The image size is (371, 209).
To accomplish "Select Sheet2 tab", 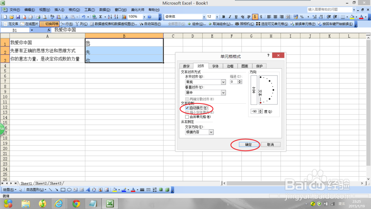I will (41, 183).
